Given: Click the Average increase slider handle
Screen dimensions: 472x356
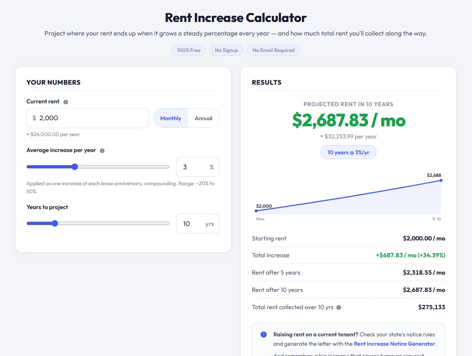Looking at the screenshot, I should click(75, 167).
